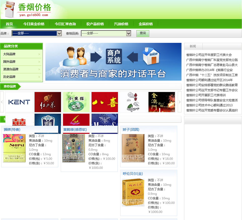
Task: Click the 香烟价格 site title
Action: [35, 7]
